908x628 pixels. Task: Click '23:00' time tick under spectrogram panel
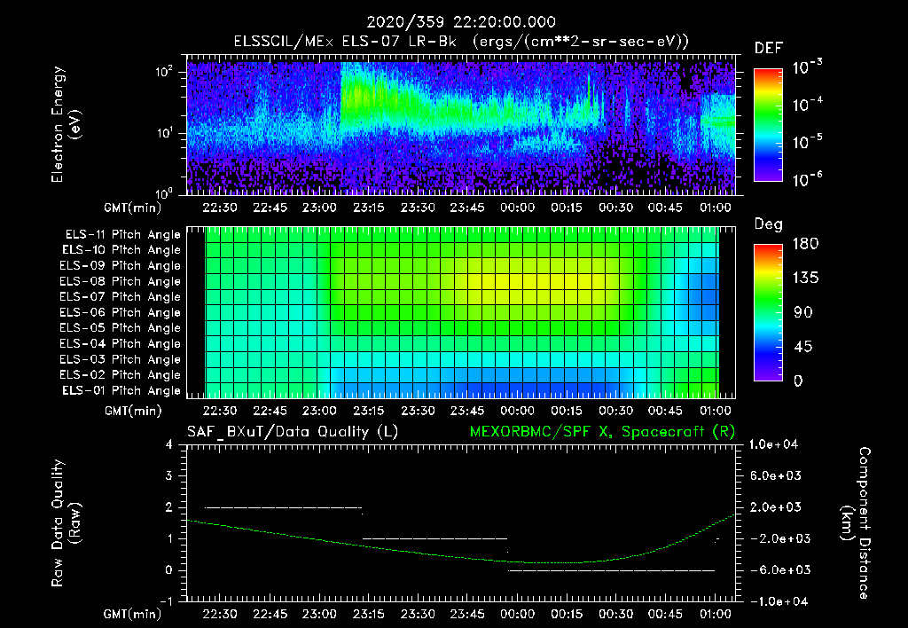[319, 208]
